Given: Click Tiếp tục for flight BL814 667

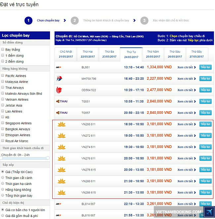Looking at the screenshot, I should click(205, 204).
